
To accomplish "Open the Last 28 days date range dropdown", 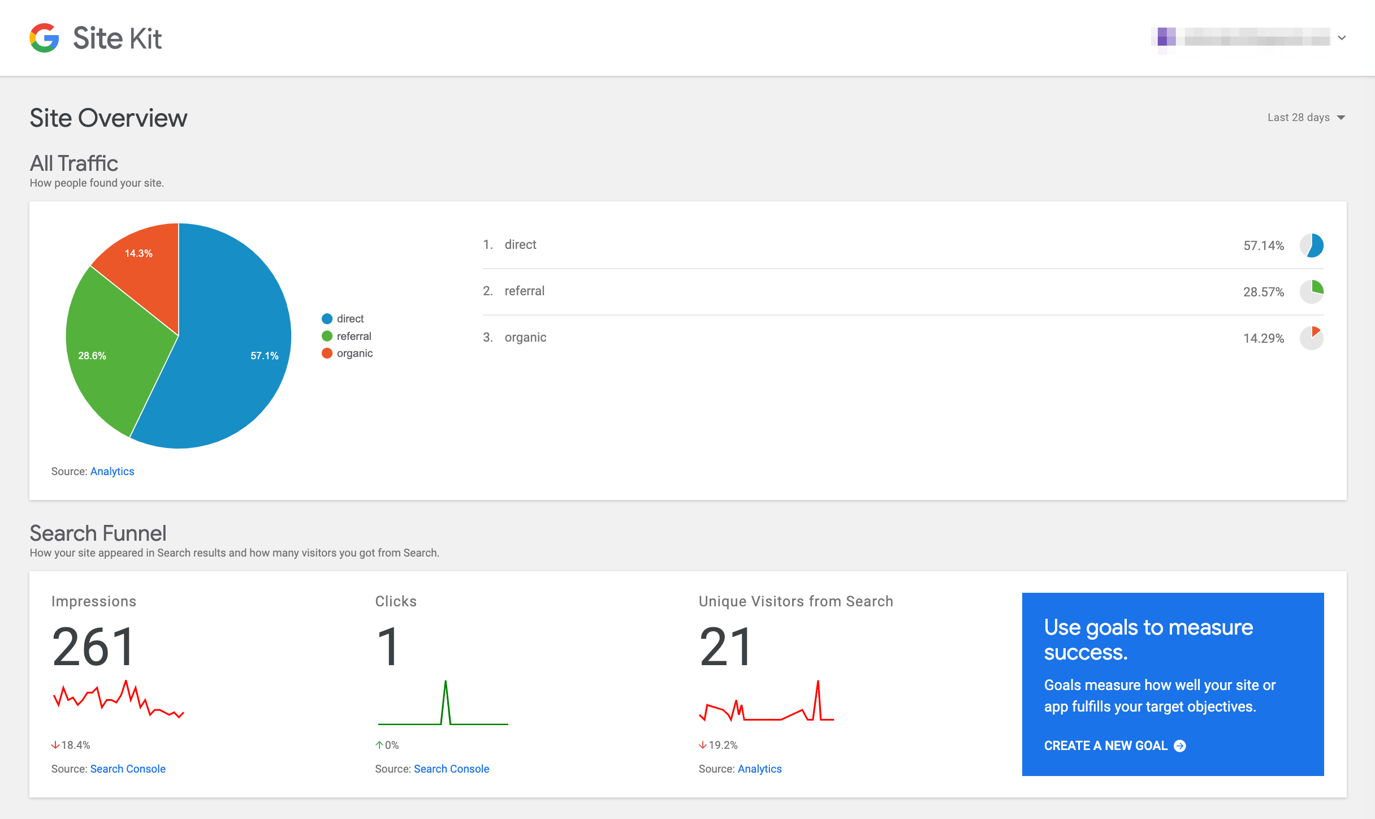I will pyautogui.click(x=1299, y=118).
